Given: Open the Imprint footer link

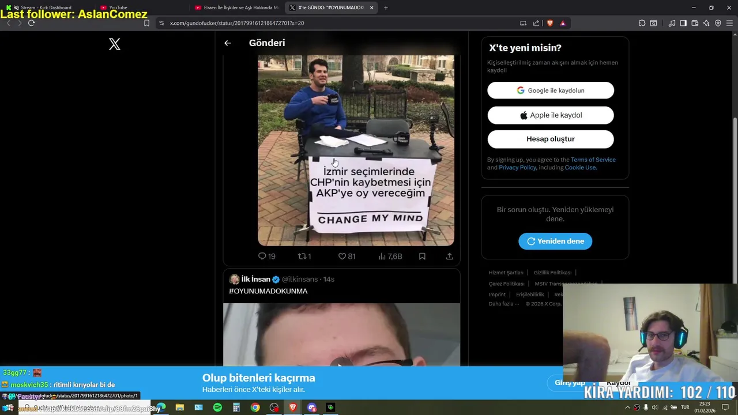Looking at the screenshot, I should [x=497, y=295].
